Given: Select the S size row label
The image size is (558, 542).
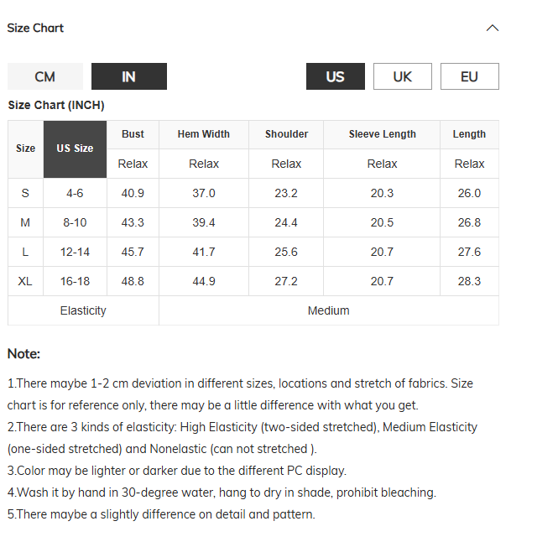Looking at the screenshot, I should tap(25, 193).
